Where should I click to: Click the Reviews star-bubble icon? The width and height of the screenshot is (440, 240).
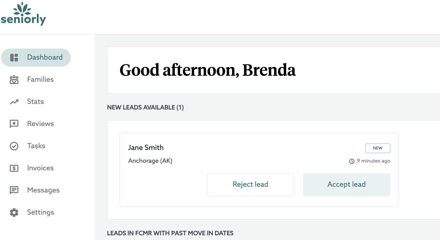(x=14, y=124)
